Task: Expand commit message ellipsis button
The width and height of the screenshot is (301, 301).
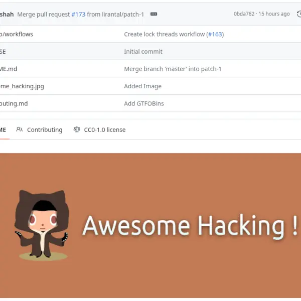Action: click(154, 14)
